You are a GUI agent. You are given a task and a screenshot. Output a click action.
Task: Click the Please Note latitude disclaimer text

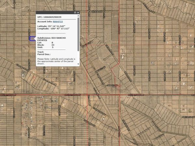click(x=56, y=61)
